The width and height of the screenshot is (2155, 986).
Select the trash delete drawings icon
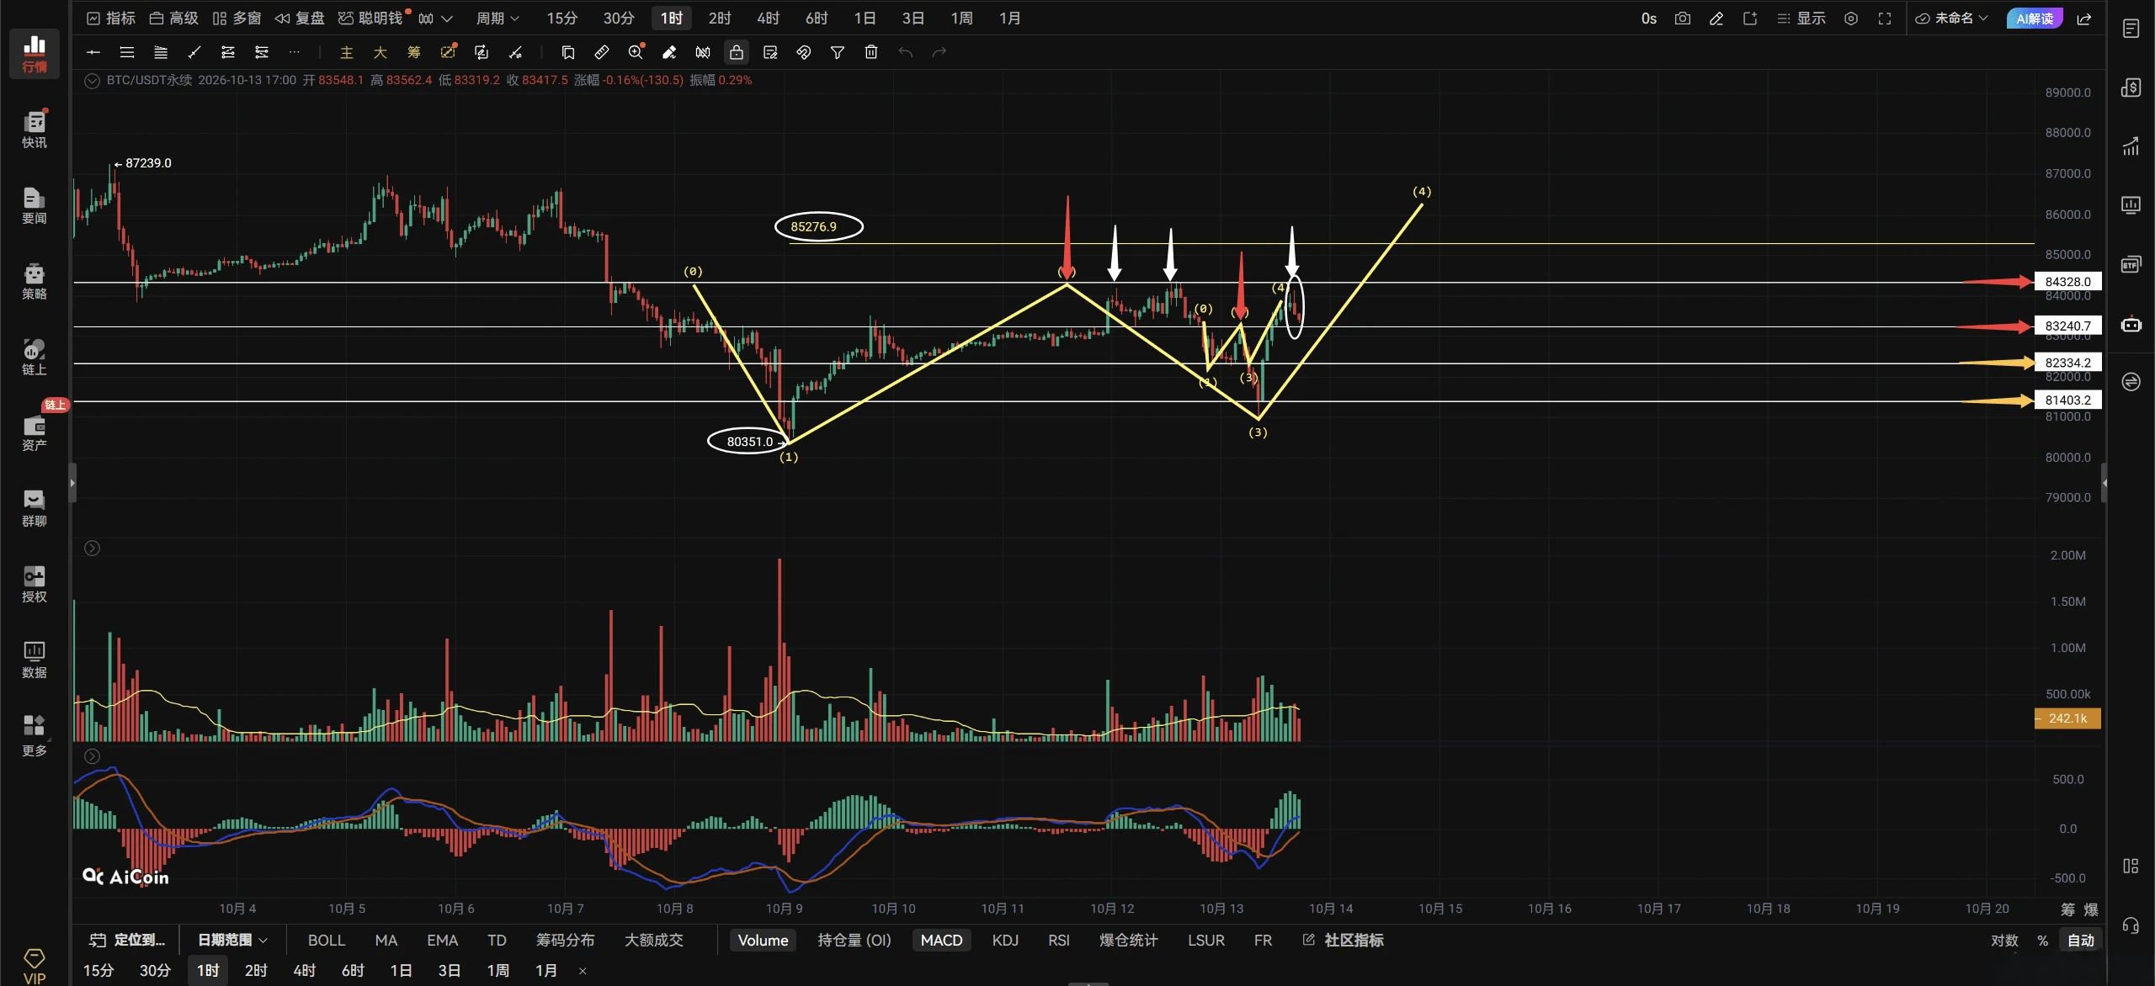pos(871,52)
